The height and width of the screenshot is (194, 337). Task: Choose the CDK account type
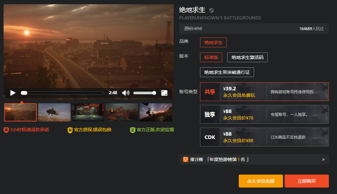tap(264, 137)
